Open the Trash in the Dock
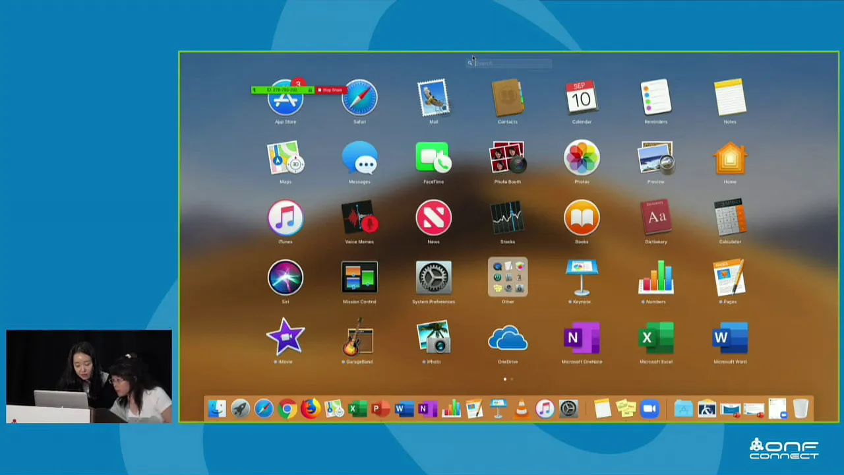Screen dimensions: 844x475 pyautogui.click(x=800, y=409)
